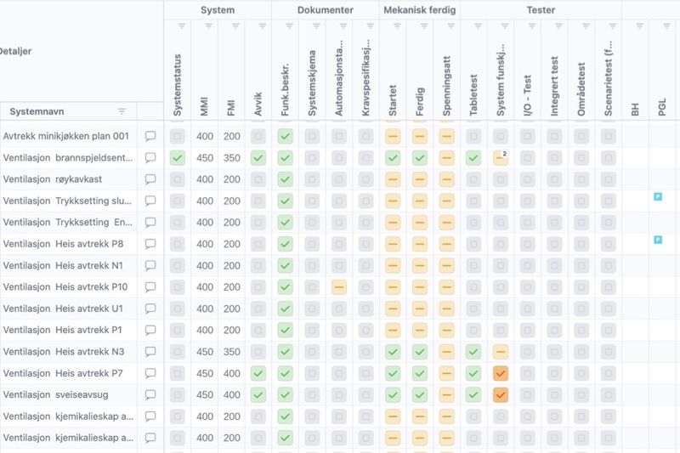Viewport: 680px width, 453px height.
Task: Open Ventilasjon sveiseavsug system row
Action: [55, 394]
